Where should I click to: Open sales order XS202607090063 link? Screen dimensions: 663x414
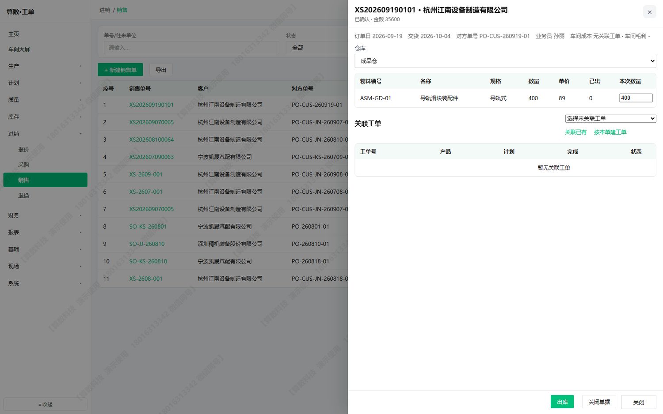(x=151, y=157)
